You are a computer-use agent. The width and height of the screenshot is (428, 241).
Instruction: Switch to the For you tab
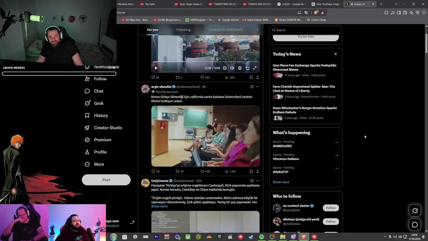pos(152,30)
